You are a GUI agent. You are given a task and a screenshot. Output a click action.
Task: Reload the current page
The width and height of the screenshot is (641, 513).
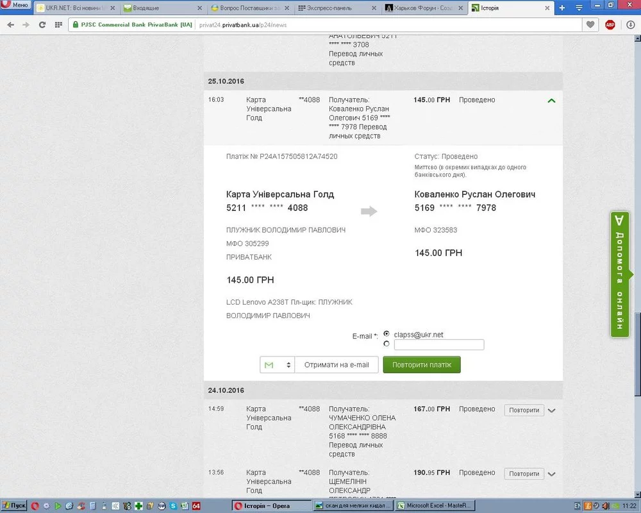point(42,25)
